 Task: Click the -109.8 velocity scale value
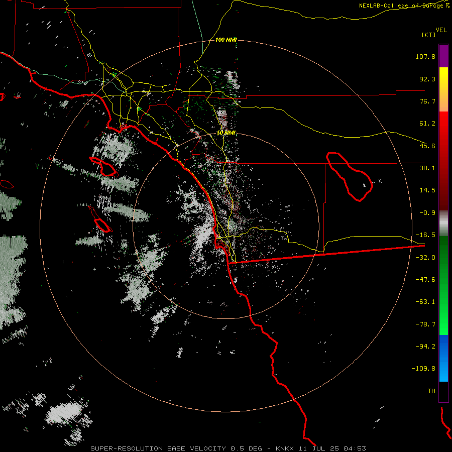tap(424, 369)
